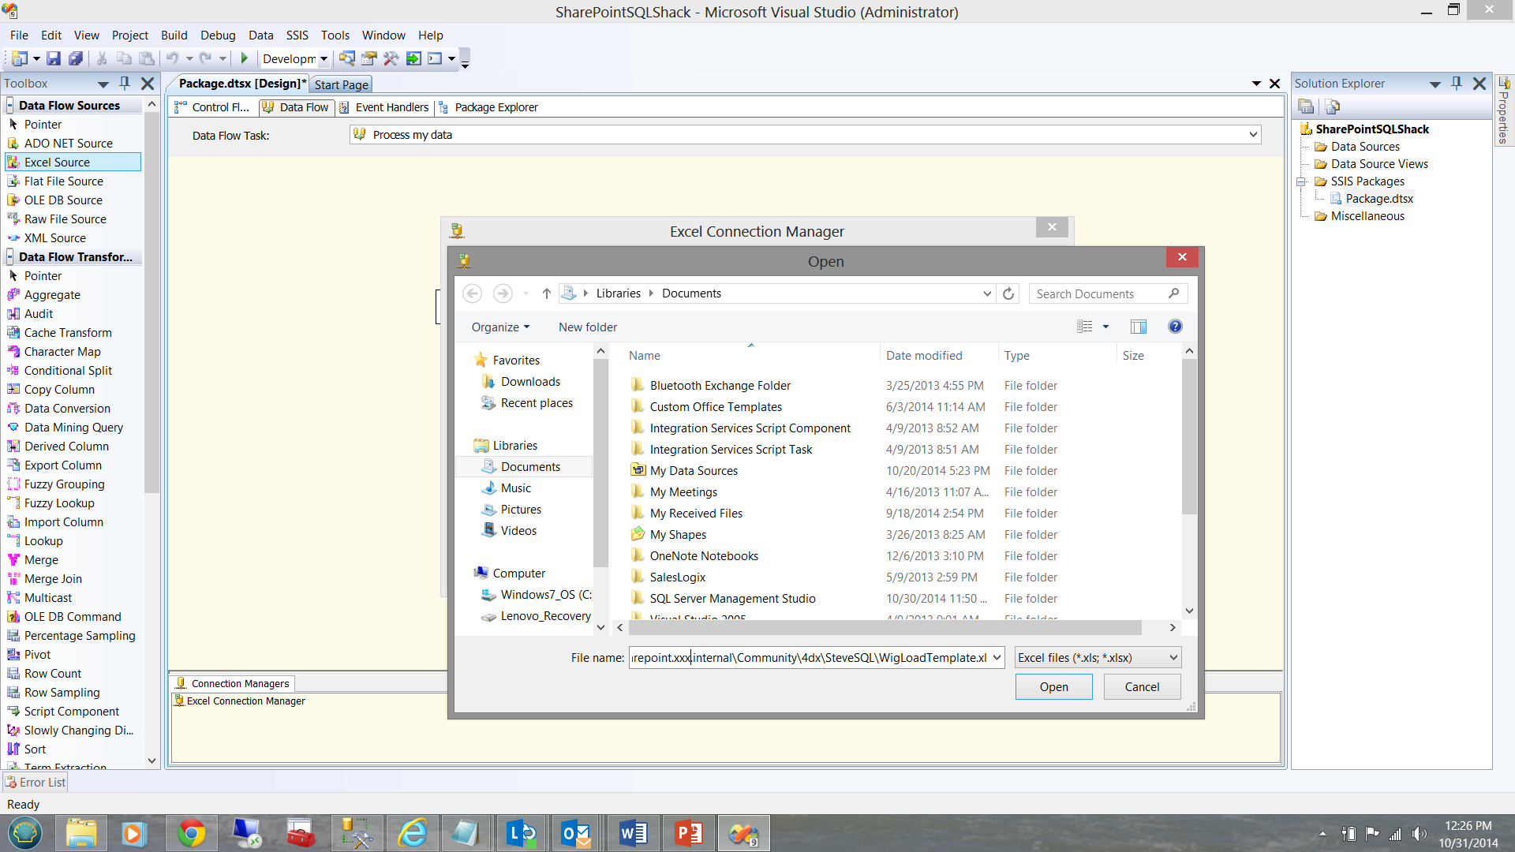The width and height of the screenshot is (1515, 852).
Task: Open Chrome from the taskbar
Action: (x=191, y=833)
